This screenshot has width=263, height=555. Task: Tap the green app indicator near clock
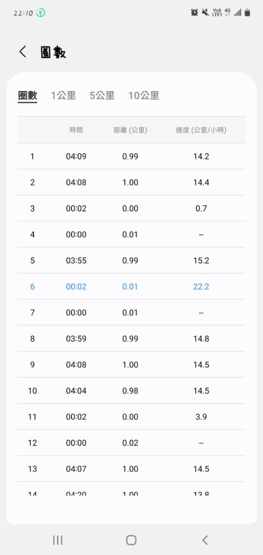point(41,13)
